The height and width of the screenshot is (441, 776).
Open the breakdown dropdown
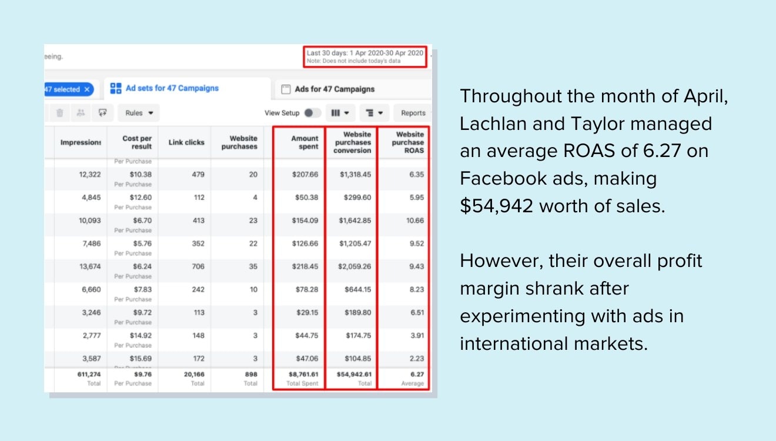pyautogui.click(x=374, y=113)
